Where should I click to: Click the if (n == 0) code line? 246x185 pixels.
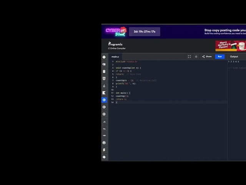[x=124, y=71]
